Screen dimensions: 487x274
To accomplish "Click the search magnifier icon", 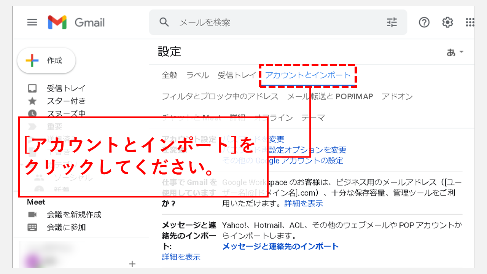I will tap(164, 22).
